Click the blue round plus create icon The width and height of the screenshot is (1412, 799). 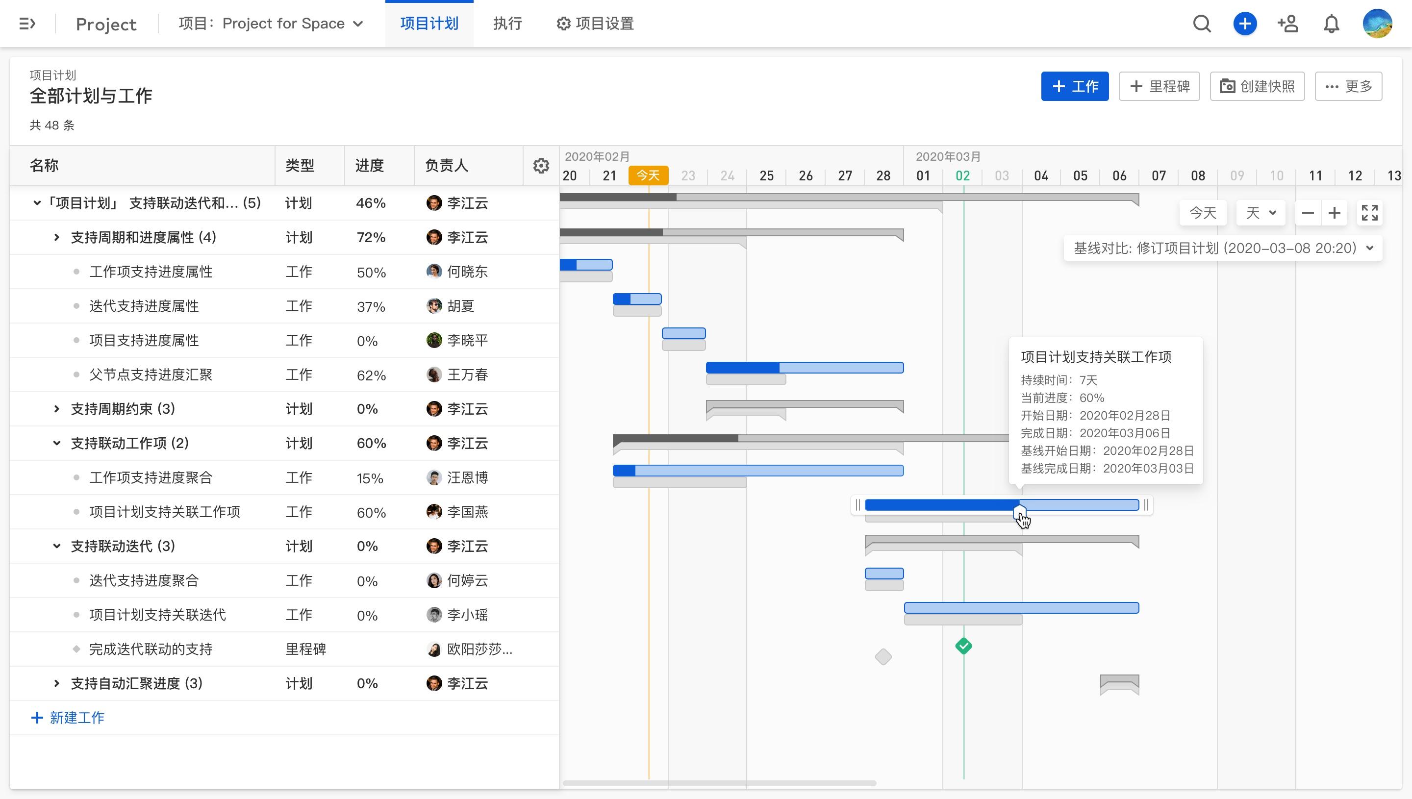1245,24
